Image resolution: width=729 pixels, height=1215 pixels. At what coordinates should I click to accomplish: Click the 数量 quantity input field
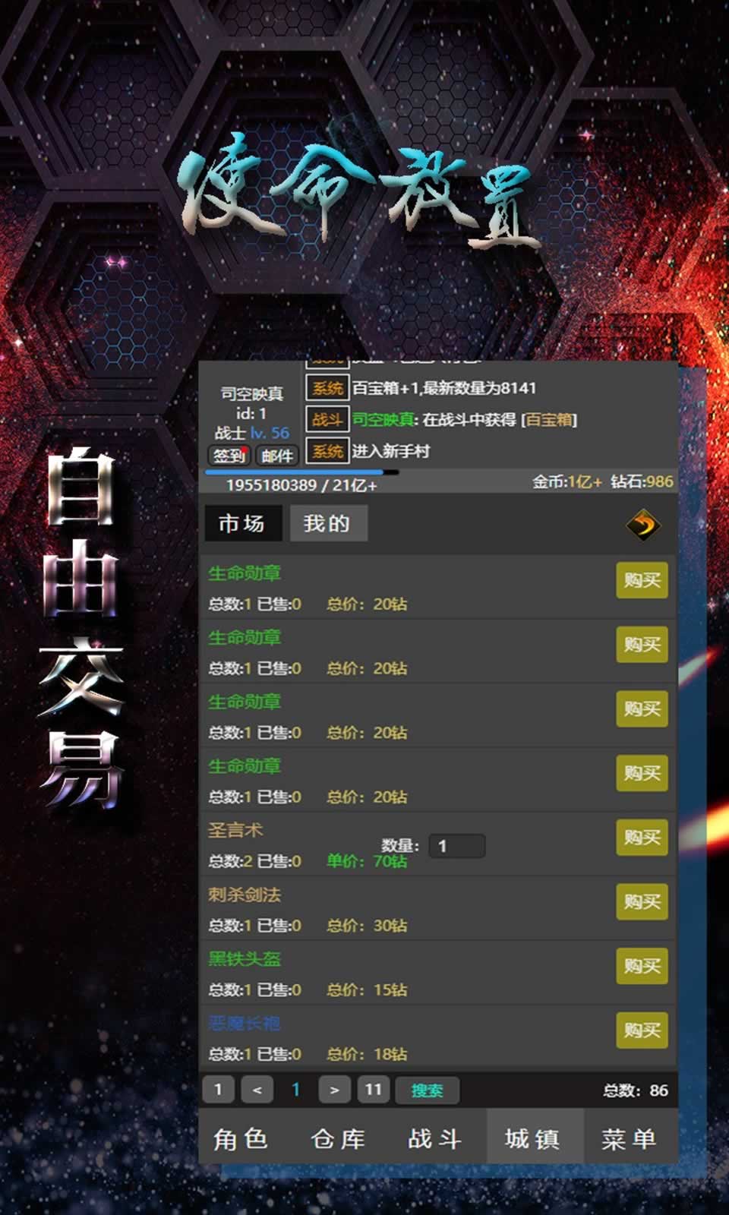(457, 846)
